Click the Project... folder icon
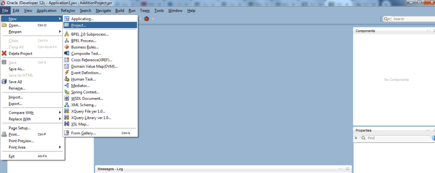435x173 pixels. pyautogui.click(x=67, y=25)
